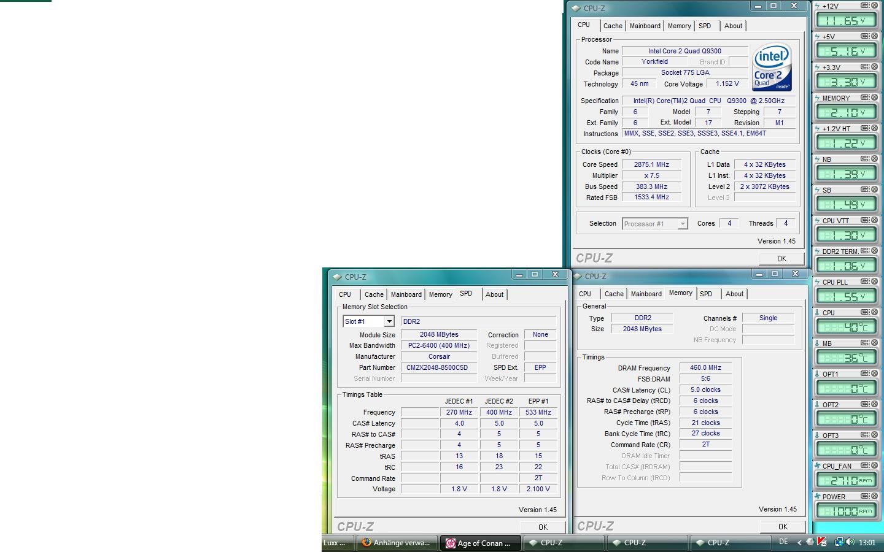This screenshot has width=884, height=552.
Task: Show hidden tray icons arrow
Action: 799,542
